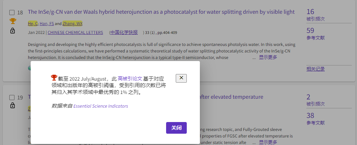357x145 pixels.
Task: Follow the 高被引论文 link in the popup
Action: [130, 78]
